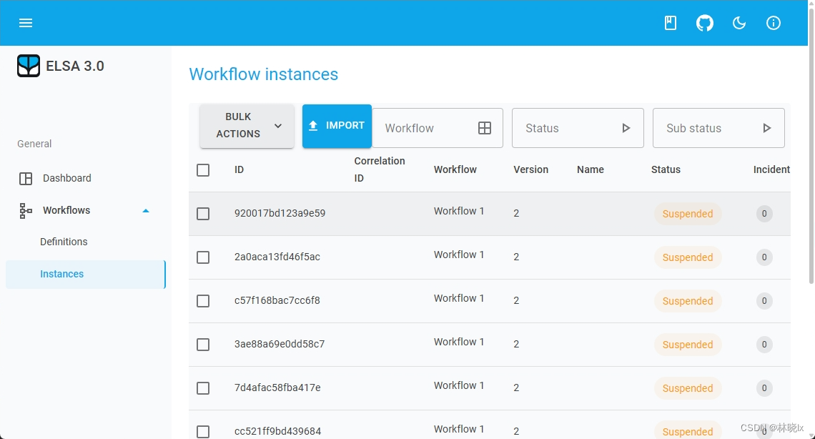Viewport: 815px width, 439px height.
Task: Click the vertical page scrollbar
Action: [x=811, y=164]
